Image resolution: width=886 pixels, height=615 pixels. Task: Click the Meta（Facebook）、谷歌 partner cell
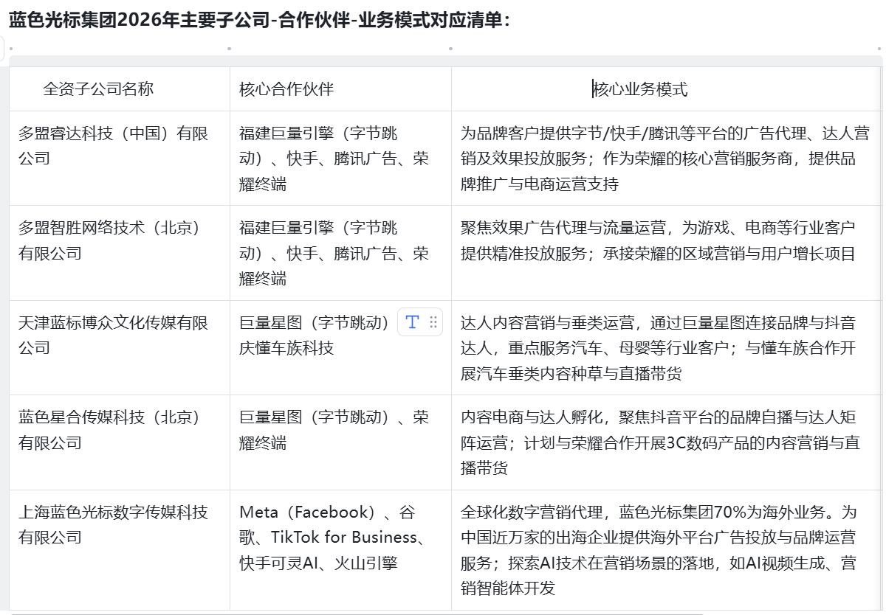click(340, 549)
